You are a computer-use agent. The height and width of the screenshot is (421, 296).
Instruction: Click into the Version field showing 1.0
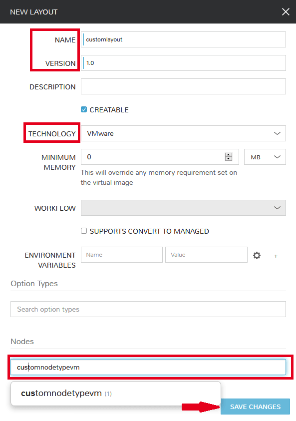[x=183, y=63]
